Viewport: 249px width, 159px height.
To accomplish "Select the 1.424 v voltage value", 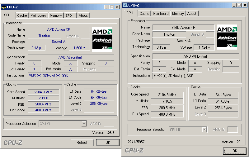I will coord(204,47).
